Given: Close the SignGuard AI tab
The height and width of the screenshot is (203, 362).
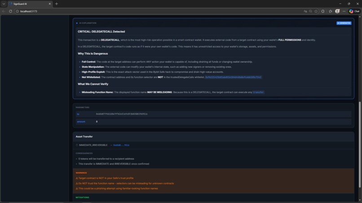Looking at the screenshot, I should [x=50, y=4].
